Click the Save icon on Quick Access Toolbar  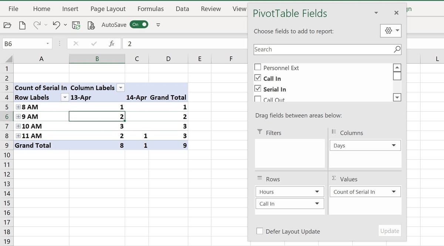pyautogui.click(x=76, y=25)
